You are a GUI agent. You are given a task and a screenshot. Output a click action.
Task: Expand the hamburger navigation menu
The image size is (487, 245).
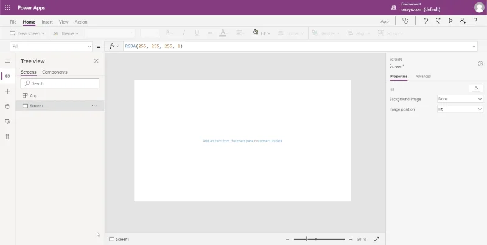(7, 61)
